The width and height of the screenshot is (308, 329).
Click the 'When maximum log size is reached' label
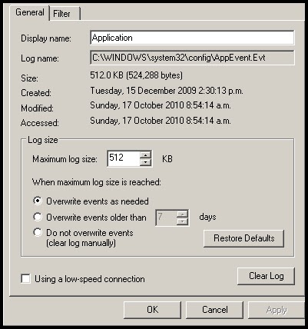tap(97, 182)
